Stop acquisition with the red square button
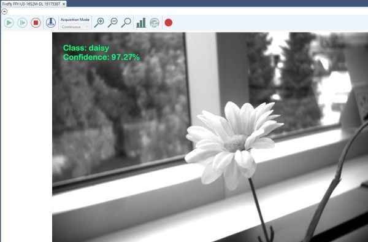 point(36,23)
